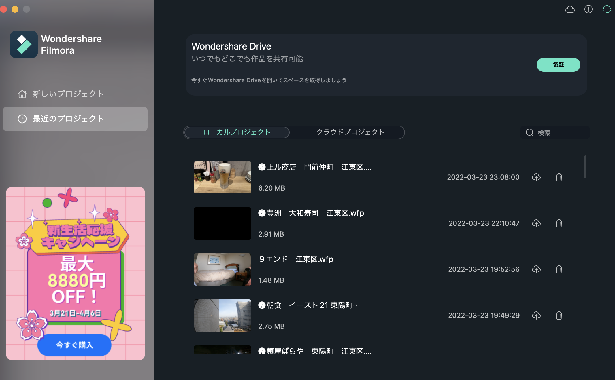Click the clock icon beside 最近のプロジェクト
Screen dimensions: 615x380
[22, 119]
